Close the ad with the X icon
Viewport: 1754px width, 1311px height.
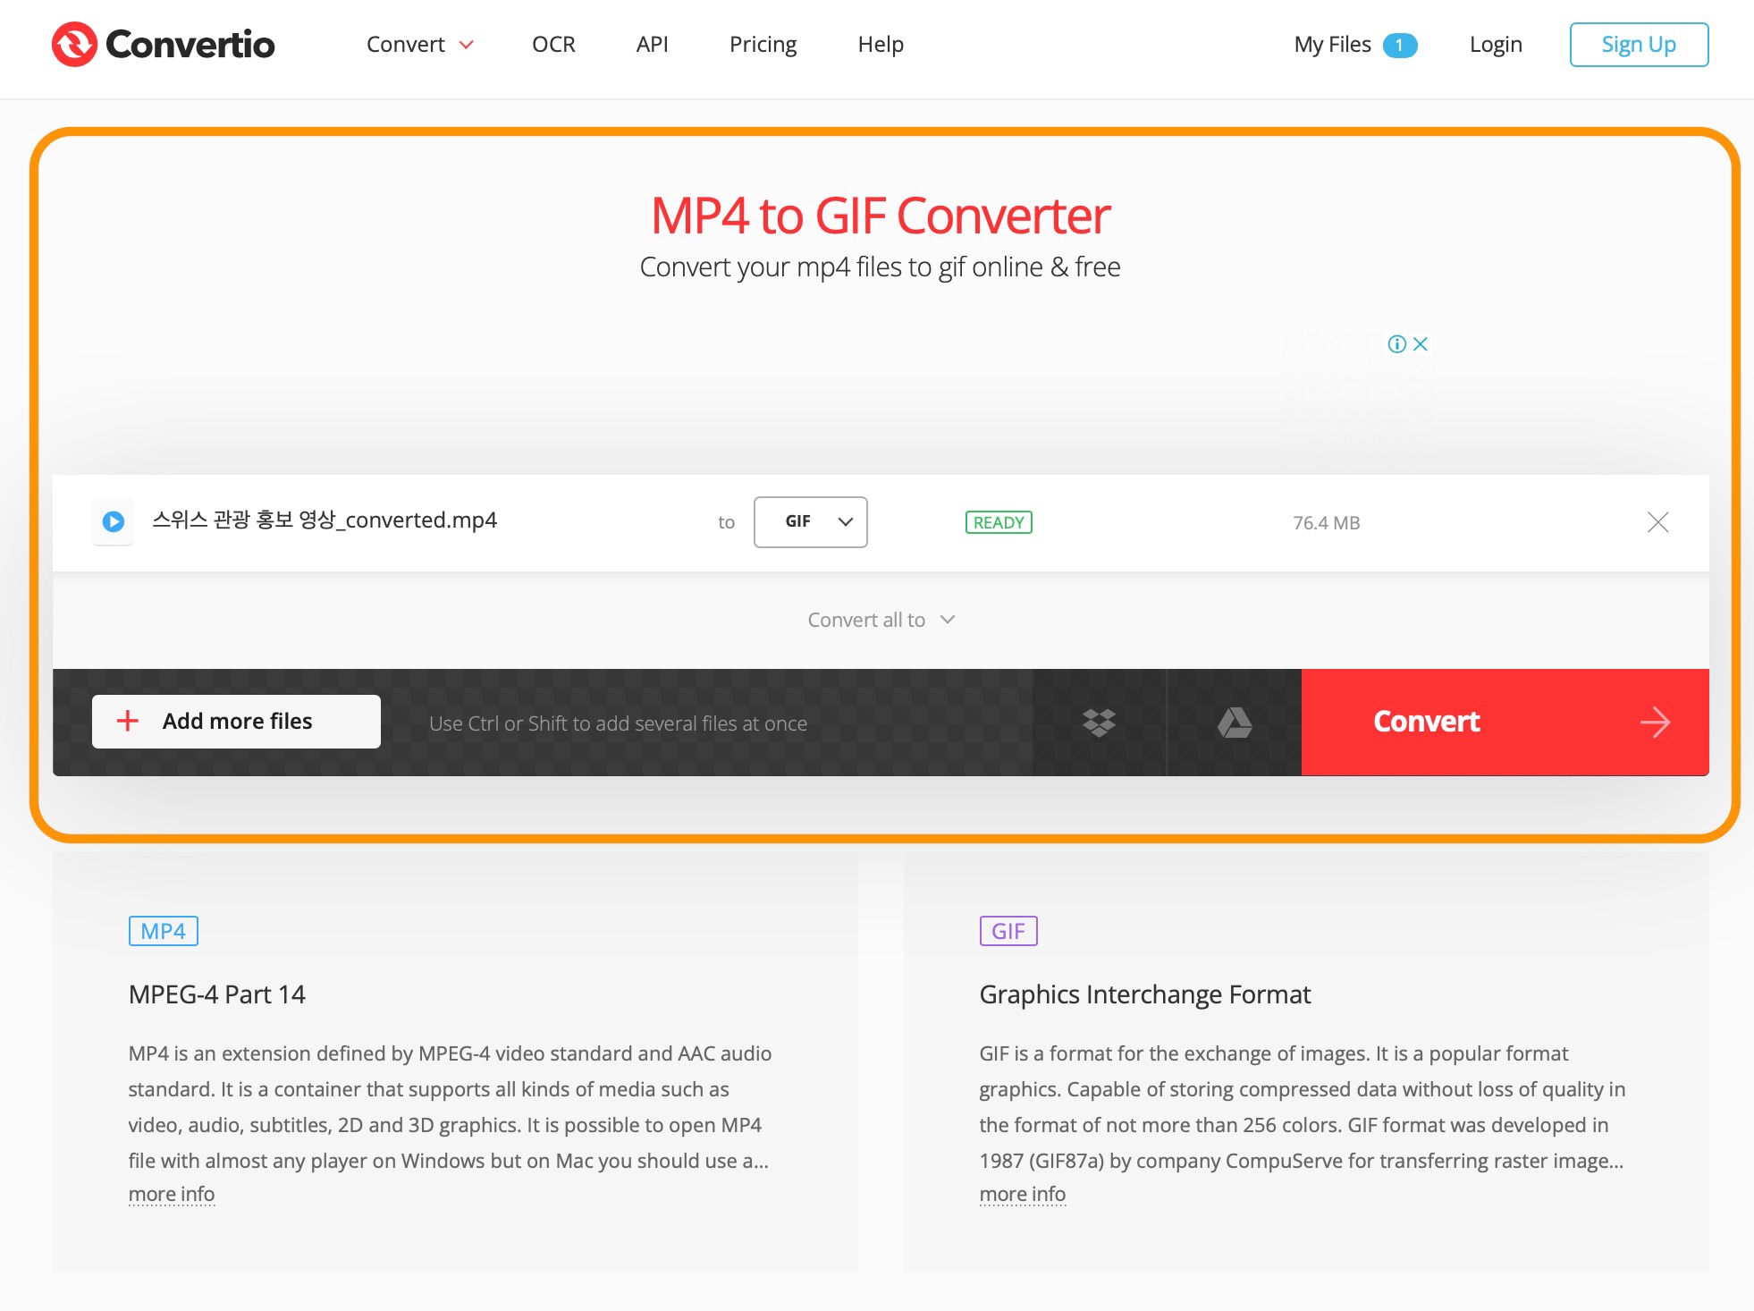click(x=1421, y=344)
